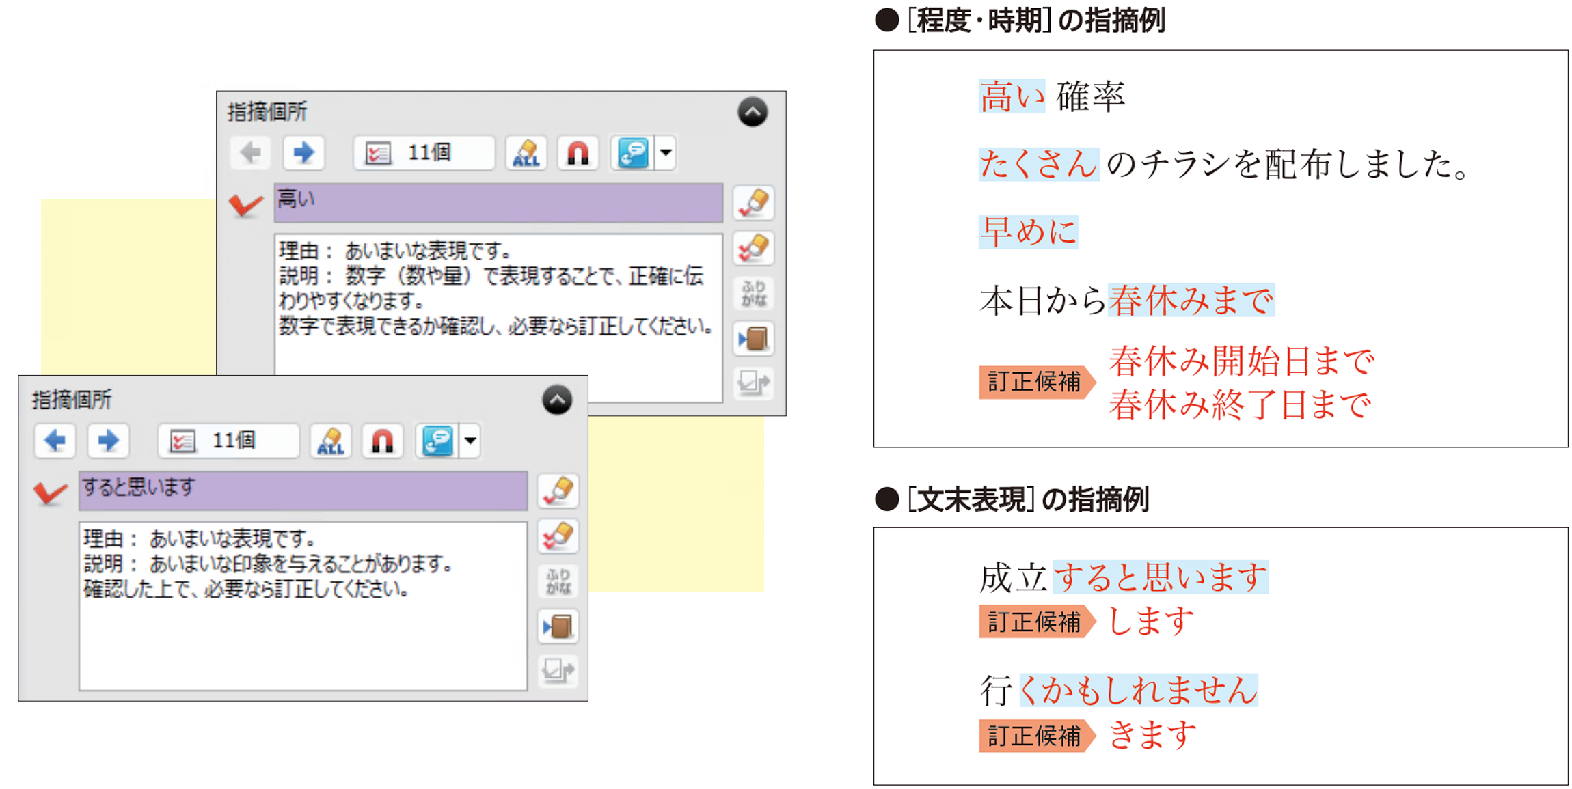Image resolution: width=1572 pixels, height=789 pixels.
Task: Click brown book icon in すると思います panel
Action: pos(558,626)
